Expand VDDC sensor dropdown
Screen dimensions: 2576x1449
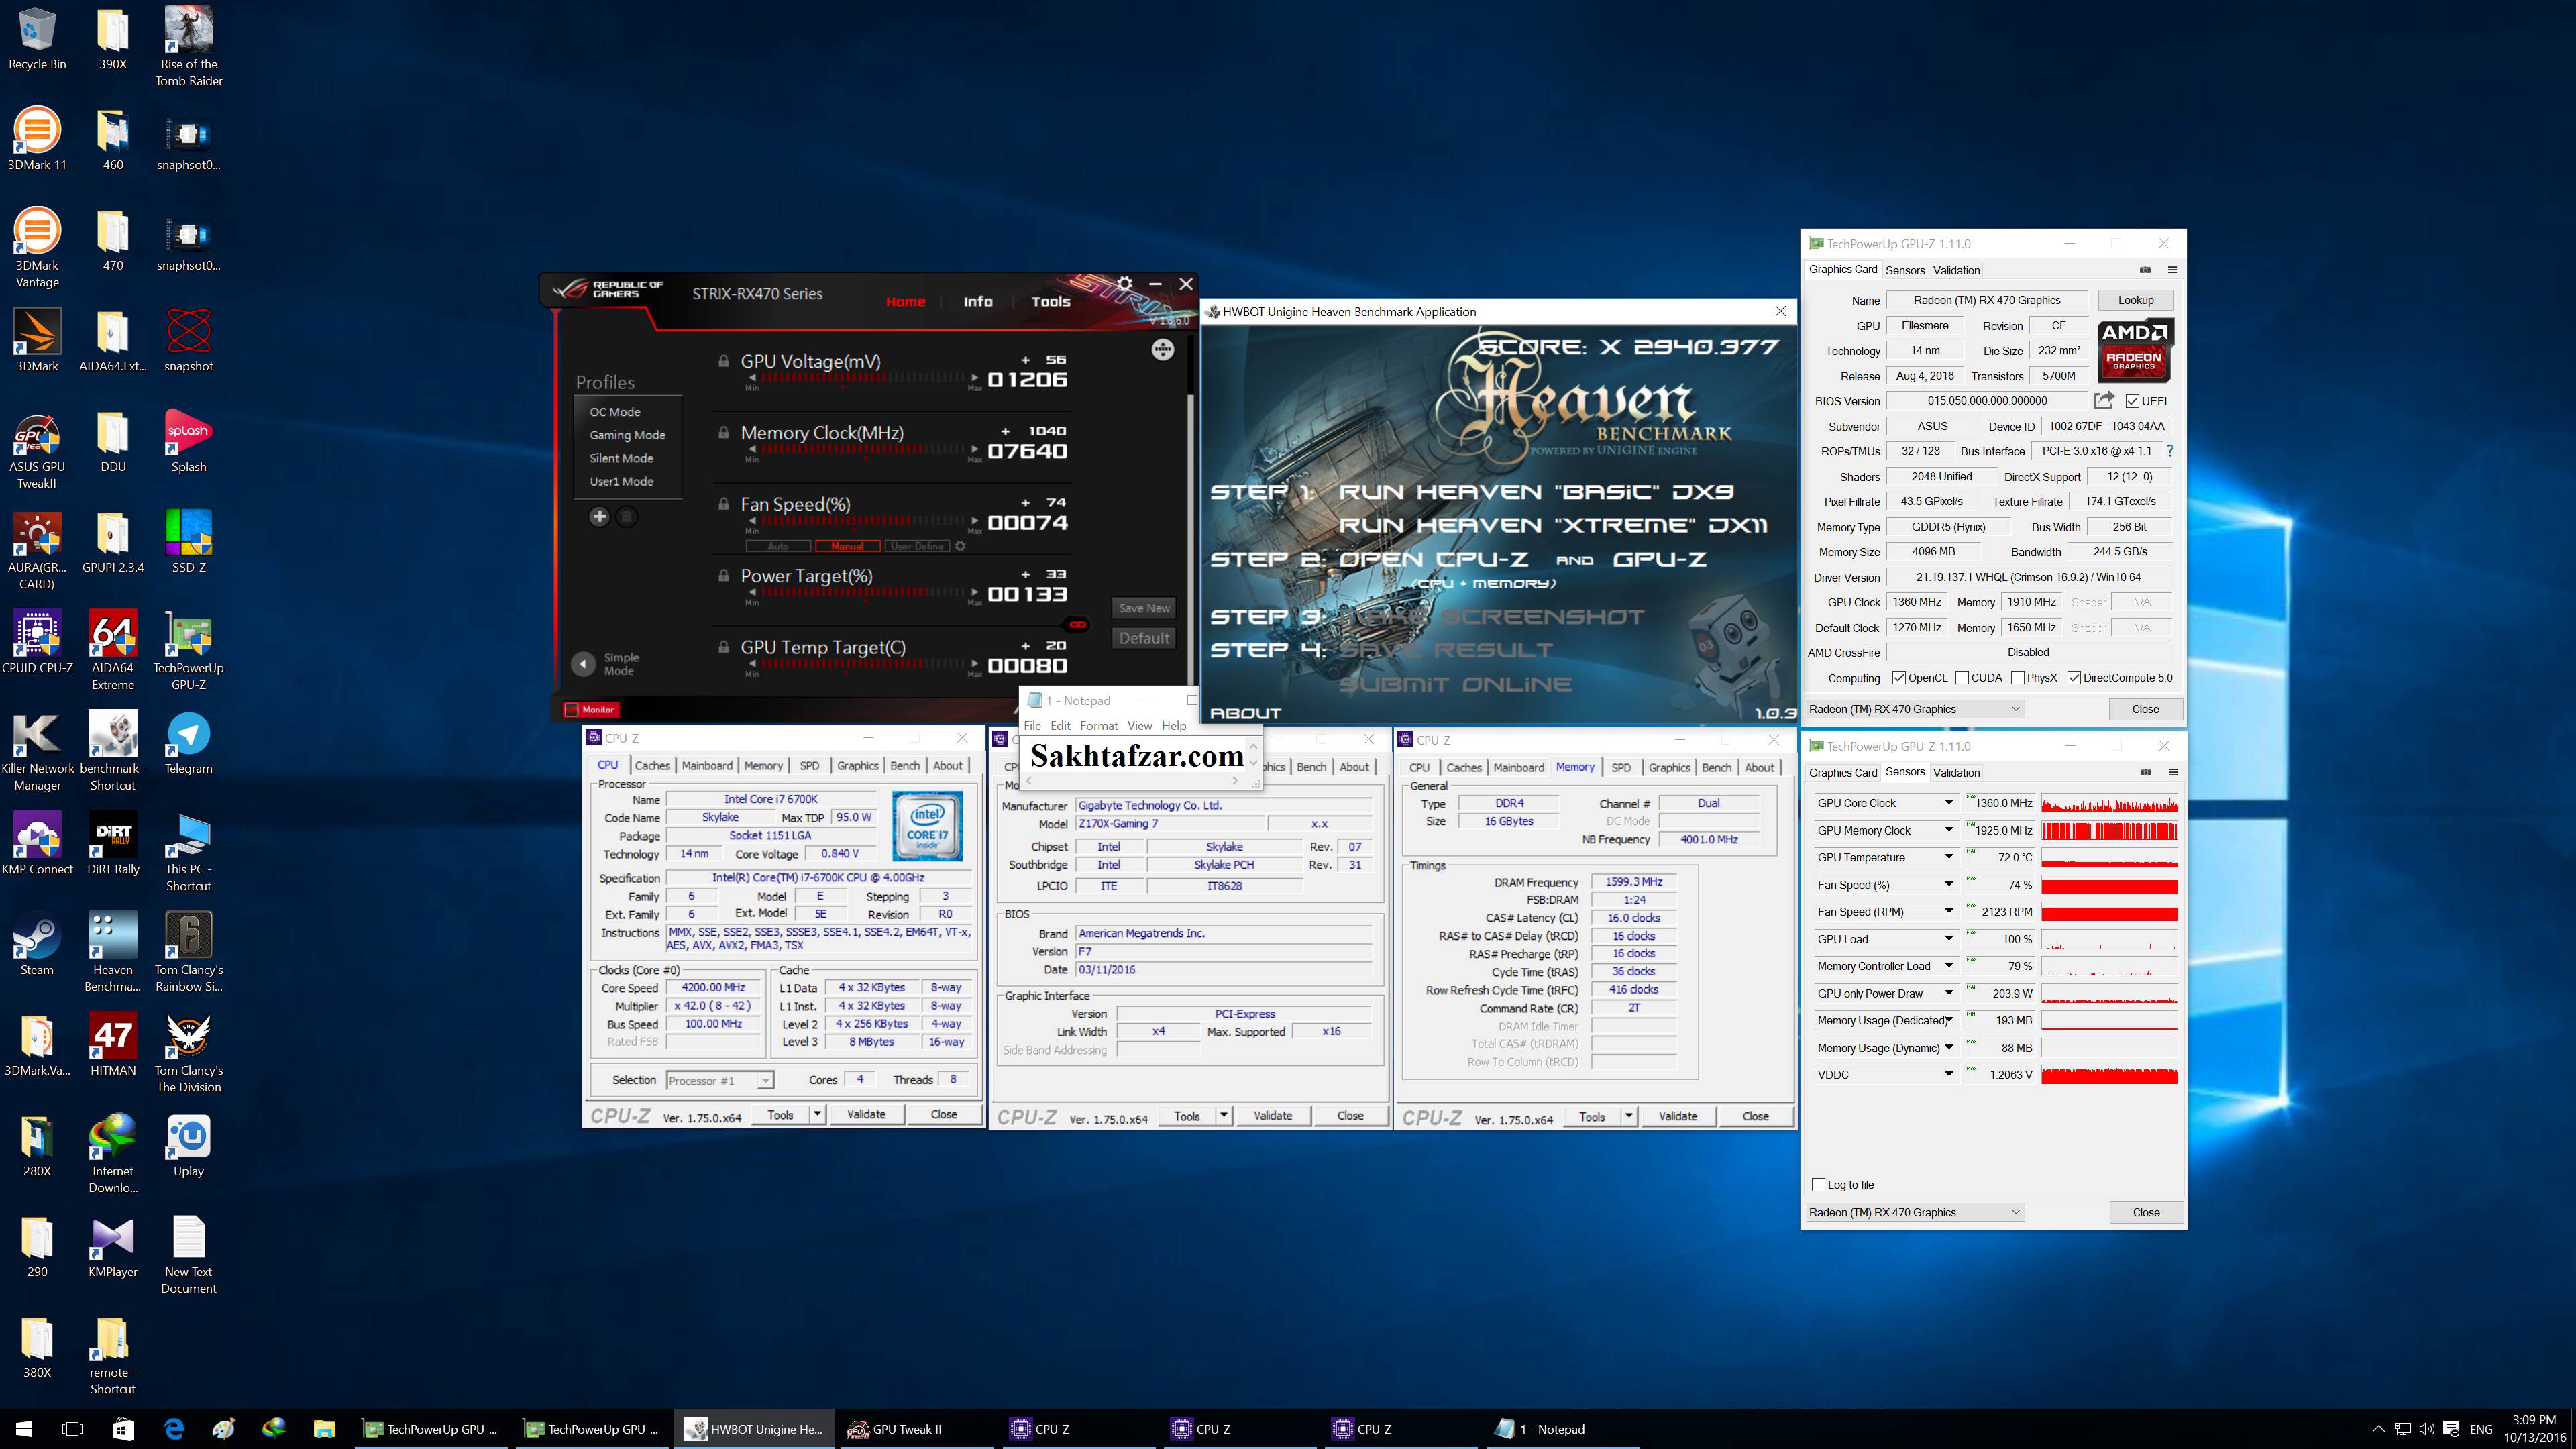pyautogui.click(x=1948, y=1074)
